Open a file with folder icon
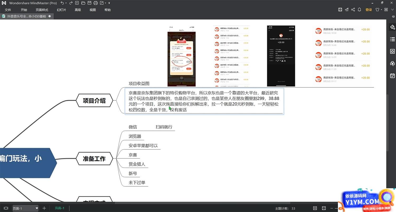The image size is (396, 212). click(83, 3)
